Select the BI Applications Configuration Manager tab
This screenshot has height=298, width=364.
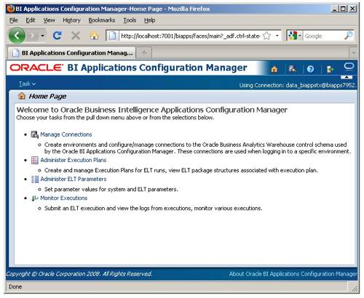[72, 53]
